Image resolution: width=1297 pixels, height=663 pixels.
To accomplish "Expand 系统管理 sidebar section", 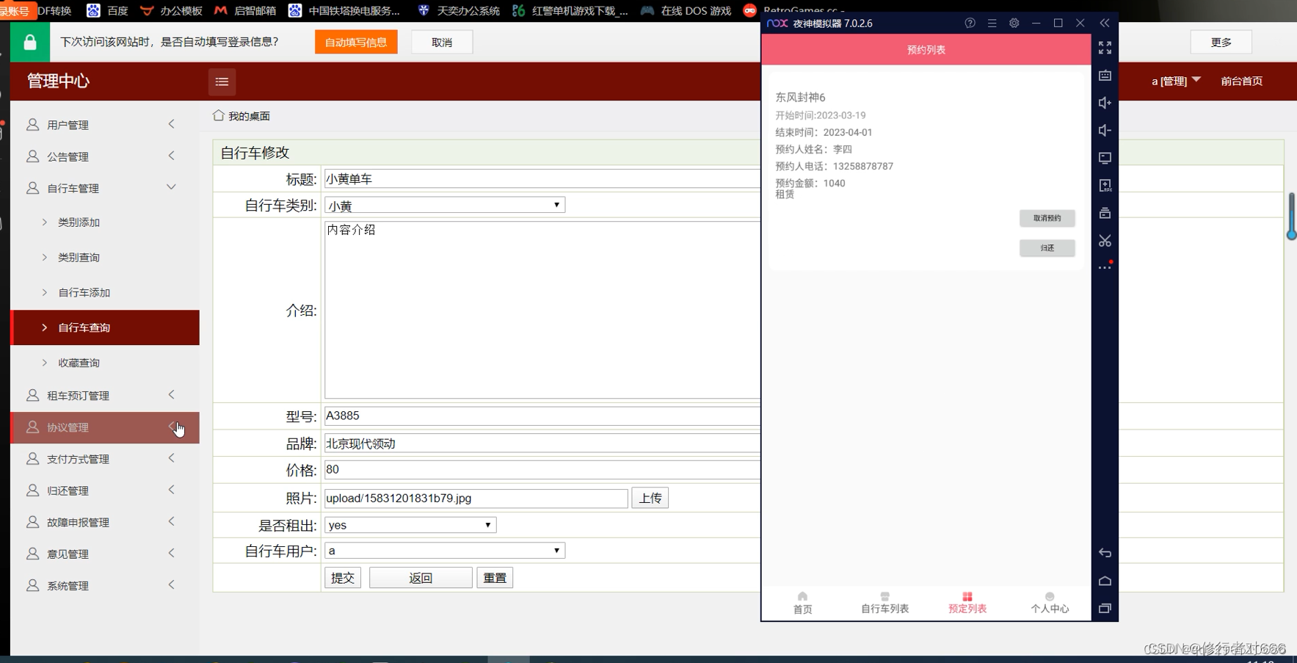I will pyautogui.click(x=105, y=585).
